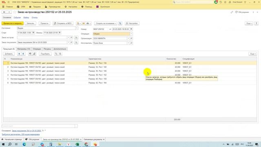Viewport: 261px width, 147px height.
Task: Click Провести и закрыть button
Action: point(13,23)
